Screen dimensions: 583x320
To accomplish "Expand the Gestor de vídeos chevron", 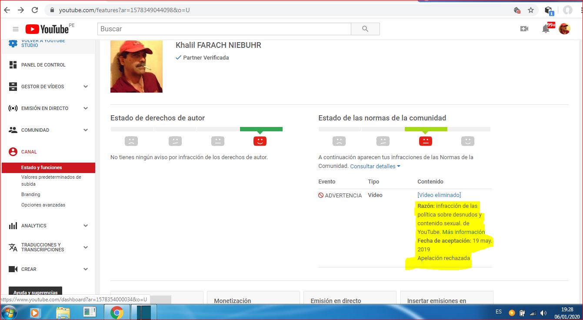I will [x=86, y=87].
